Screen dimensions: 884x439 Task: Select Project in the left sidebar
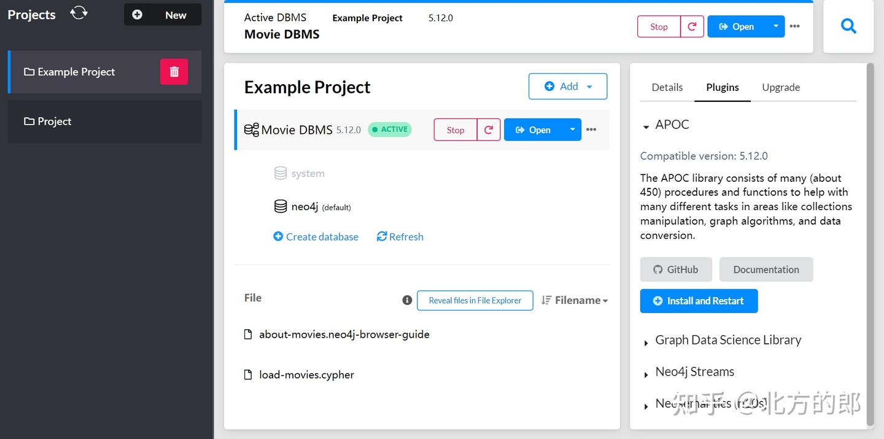[54, 121]
